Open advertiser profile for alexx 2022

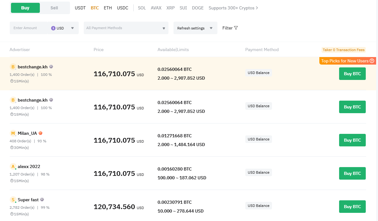coord(28,166)
